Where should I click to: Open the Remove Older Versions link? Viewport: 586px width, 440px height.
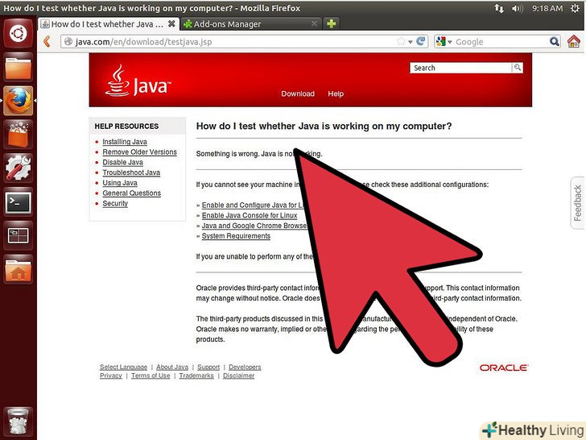click(x=139, y=152)
